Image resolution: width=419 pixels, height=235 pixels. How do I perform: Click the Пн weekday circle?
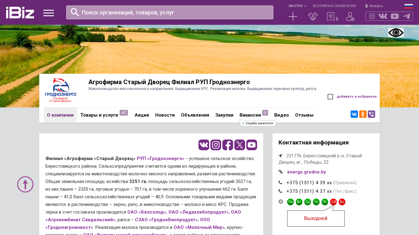click(290, 202)
